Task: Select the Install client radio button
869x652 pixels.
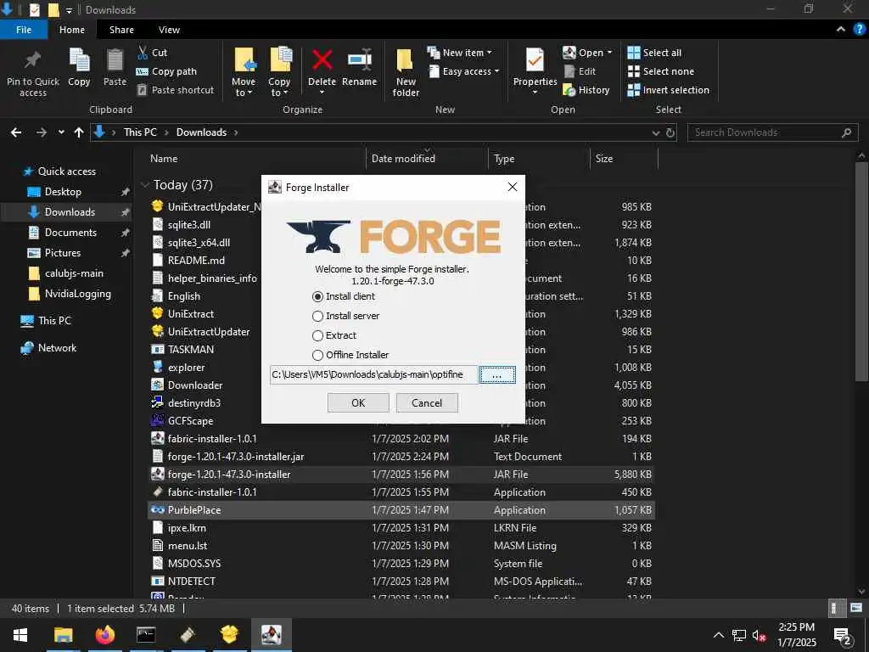Action: pos(317,296)
